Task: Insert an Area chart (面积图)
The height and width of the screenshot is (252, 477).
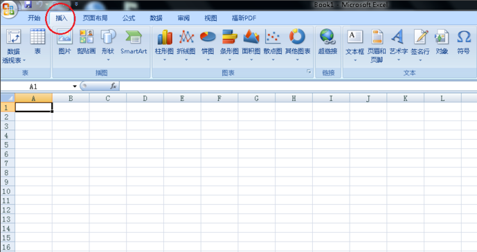Action: (x=251, y=45)
